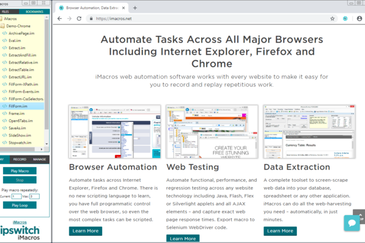Open a new tab with the plus icon
The width and height of the screenshot is (365, 243).
click(135, 7)
